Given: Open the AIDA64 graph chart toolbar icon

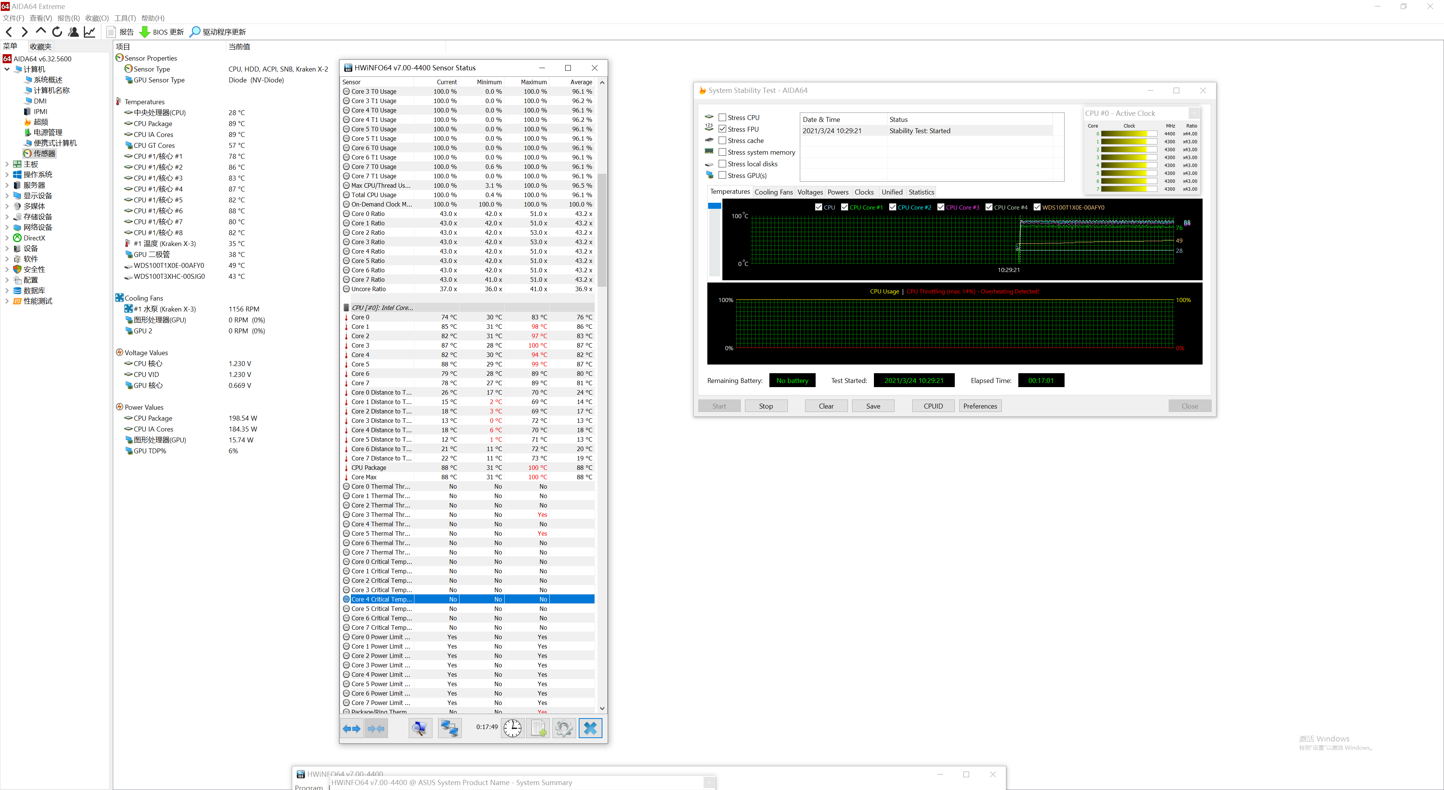Looking at the screenshot, I should pyautogui.click(x=90, y=32).
